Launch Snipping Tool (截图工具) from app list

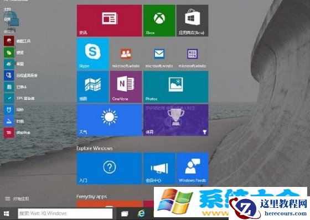coord(17,41)
